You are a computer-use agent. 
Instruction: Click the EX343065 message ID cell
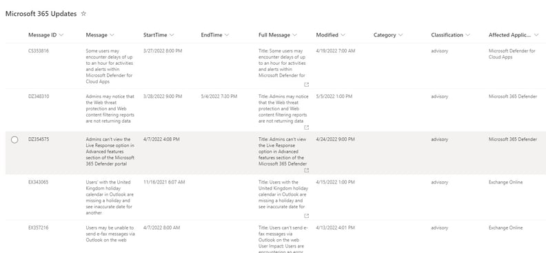pos(39,182)
